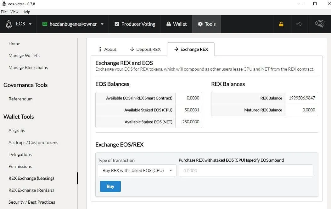Maximize the eos-voter window
The height and width of the screenshot is (209, 331).
click(315, 4)
